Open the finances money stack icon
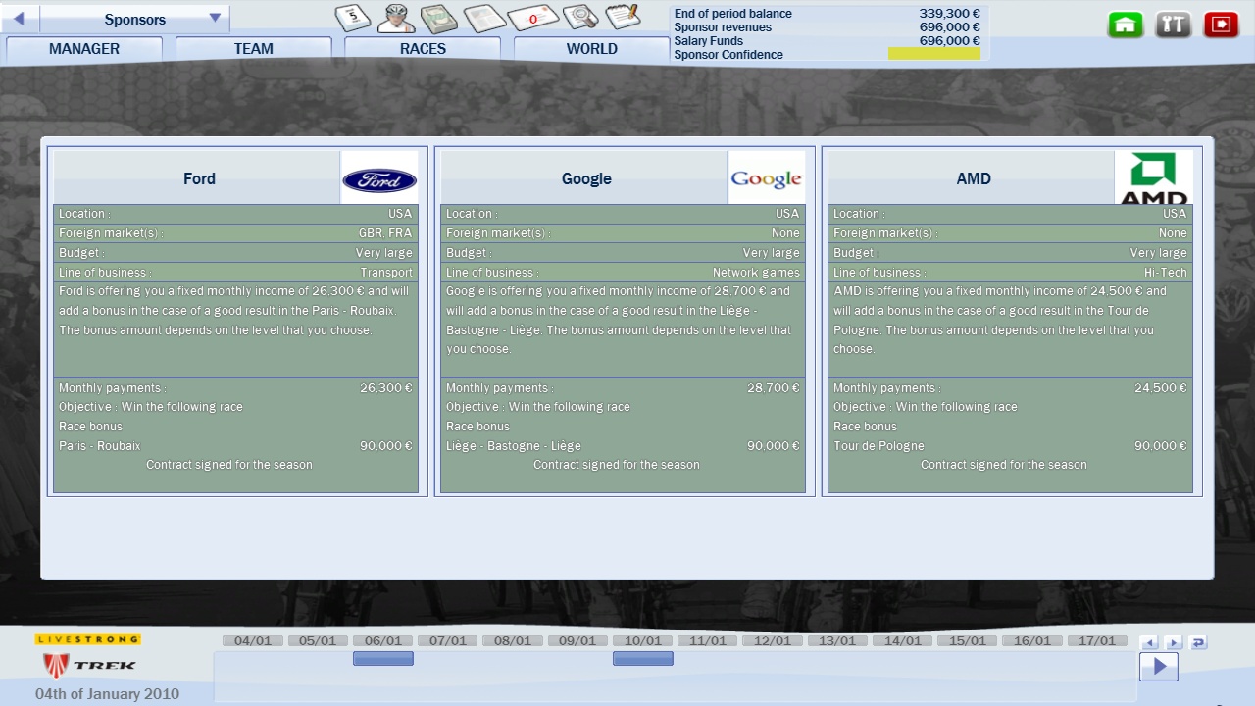This screenshot has width=1255, height=706. point(439,19)
